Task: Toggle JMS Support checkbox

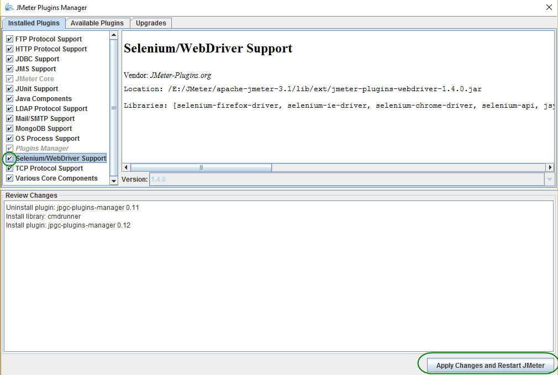Action: [x=9, y=68]
